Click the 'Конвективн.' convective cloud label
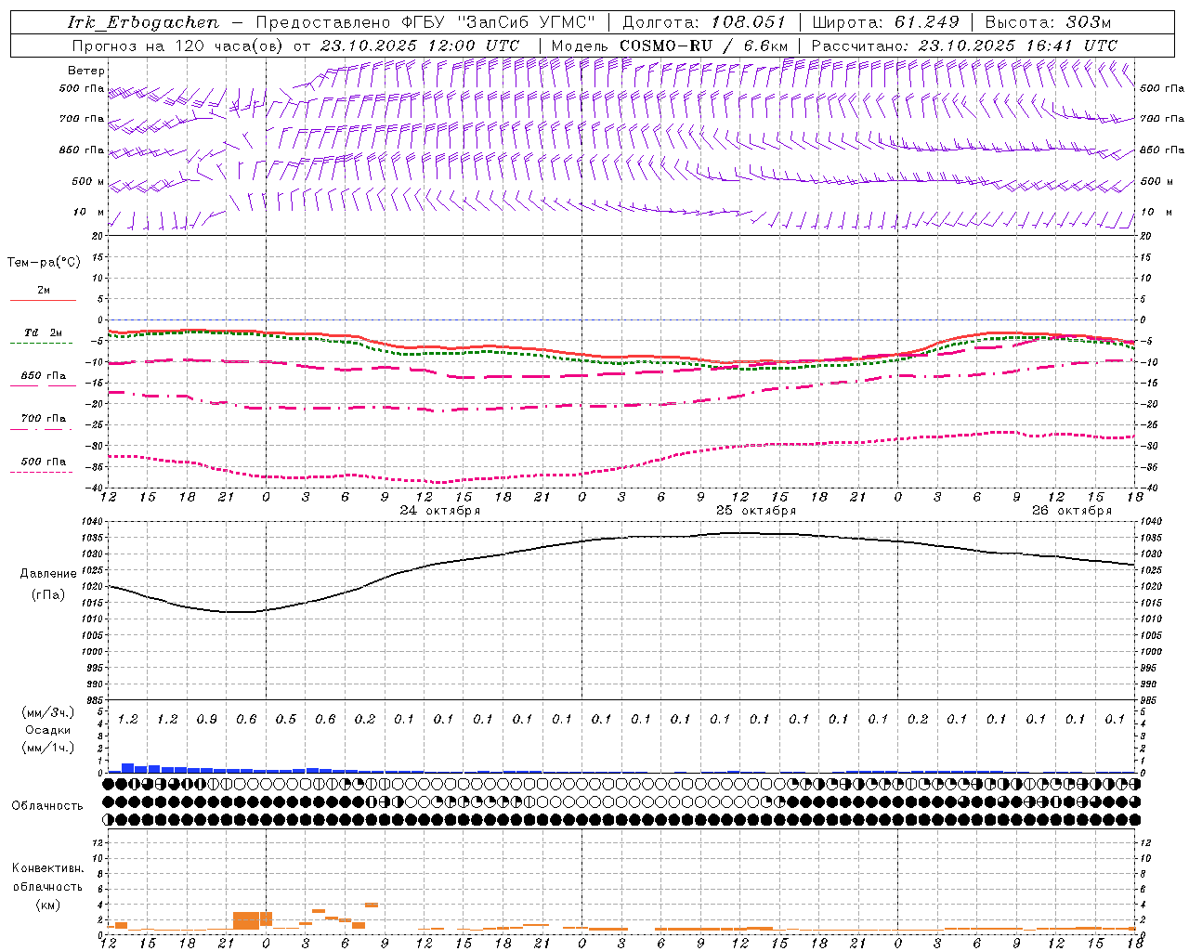Image resolution: width=1189 pixels, height=951 pixels. click(48, 868)
